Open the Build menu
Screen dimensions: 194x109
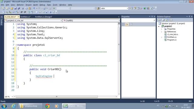pos(35,5)
